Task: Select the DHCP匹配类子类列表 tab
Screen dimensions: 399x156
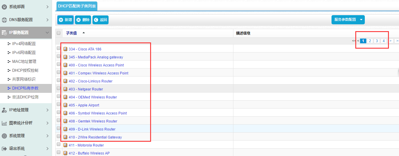Action: pyautogui.click(x=77, y=6)
